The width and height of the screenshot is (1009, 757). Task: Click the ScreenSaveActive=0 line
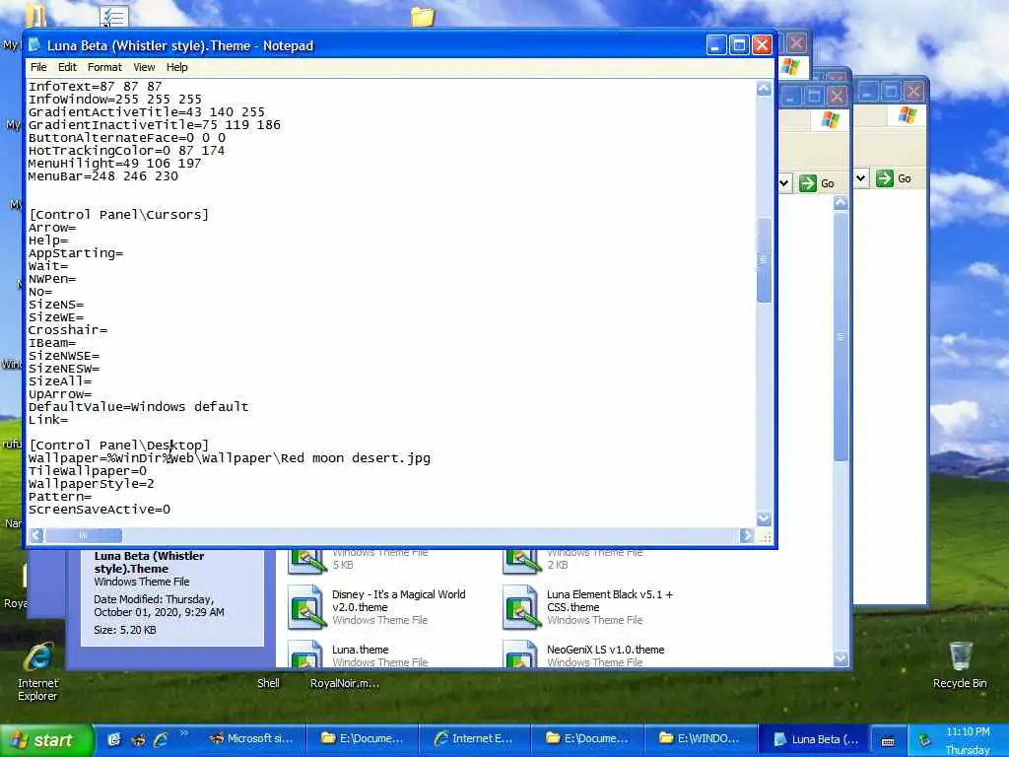click(100, 510)
